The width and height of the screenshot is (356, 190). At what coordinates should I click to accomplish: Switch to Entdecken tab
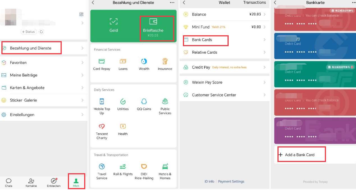[54, 183]
